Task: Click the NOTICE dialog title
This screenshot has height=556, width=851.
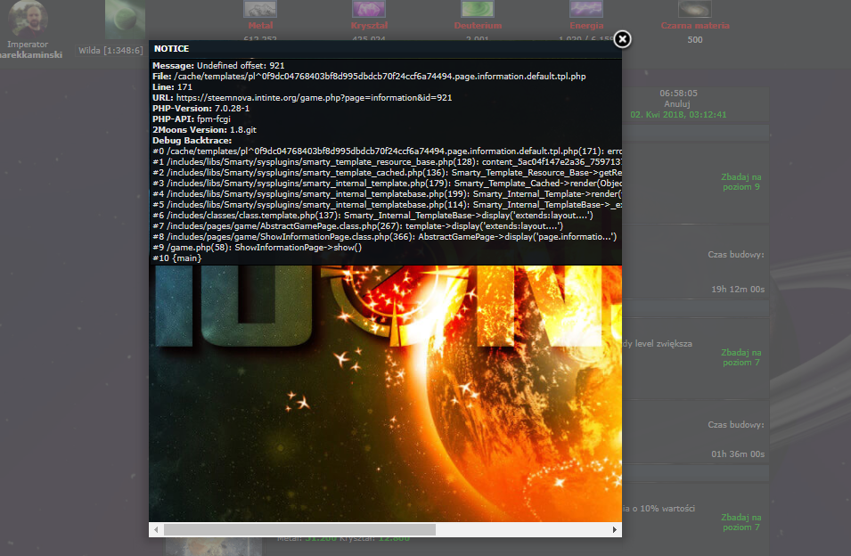Action: click(x=171, y=49)
